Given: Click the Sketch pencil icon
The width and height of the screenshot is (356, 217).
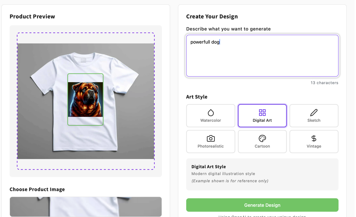Looking at the screenshot, I should point(314,112).
